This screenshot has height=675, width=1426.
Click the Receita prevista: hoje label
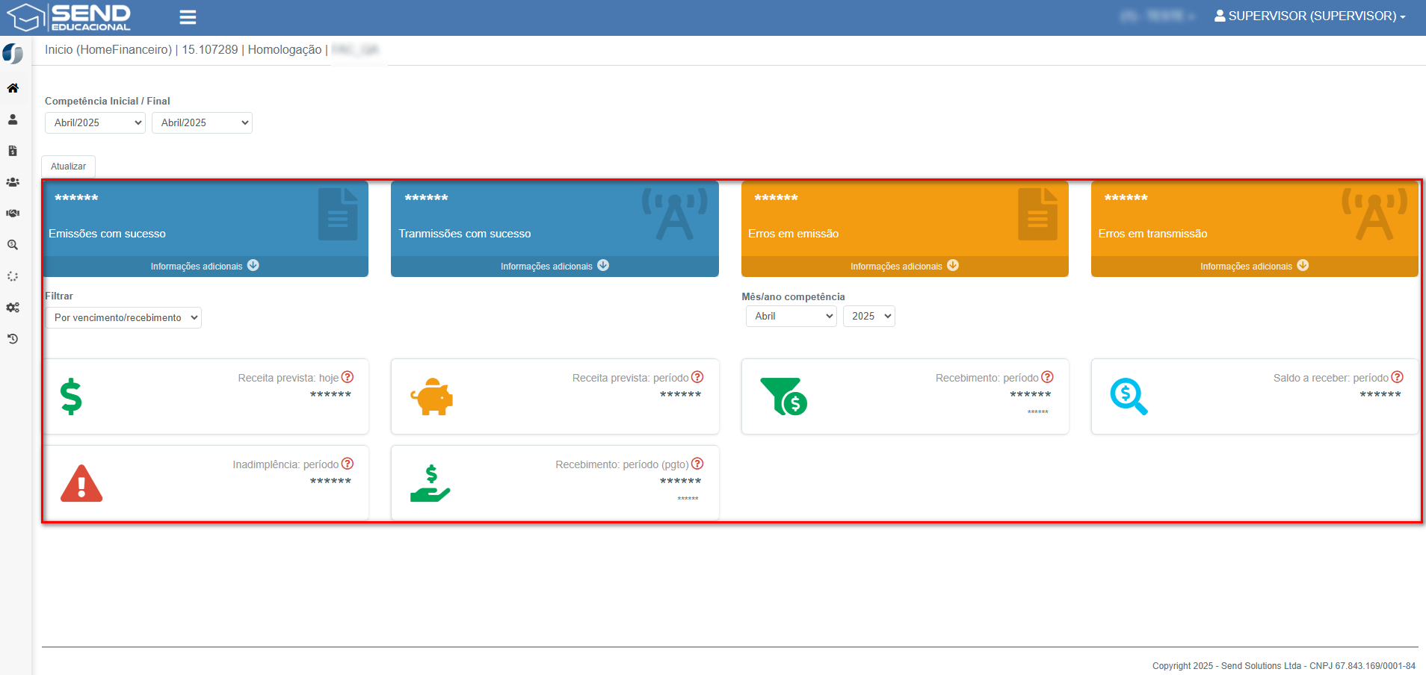tap(288, 378)
